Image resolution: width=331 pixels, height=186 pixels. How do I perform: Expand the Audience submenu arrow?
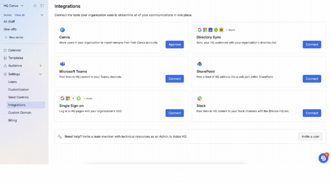pyautogui.click(x=41, y=66)
